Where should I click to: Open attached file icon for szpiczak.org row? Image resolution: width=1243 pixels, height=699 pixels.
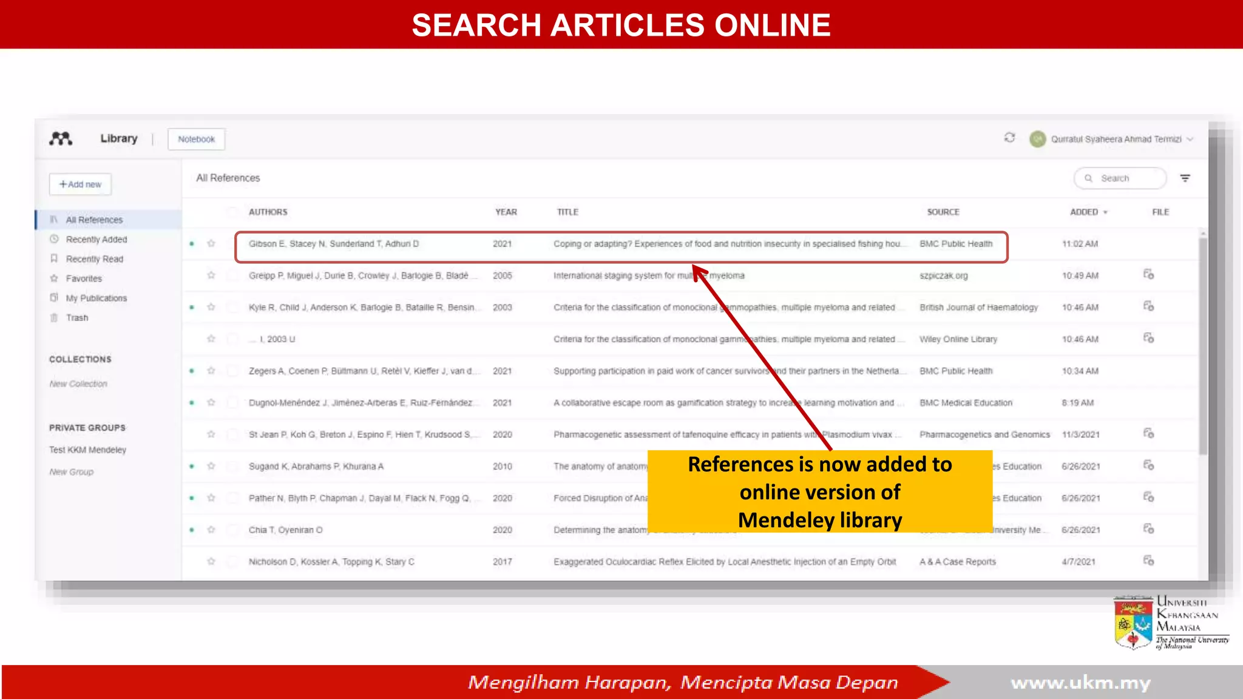1148,274
